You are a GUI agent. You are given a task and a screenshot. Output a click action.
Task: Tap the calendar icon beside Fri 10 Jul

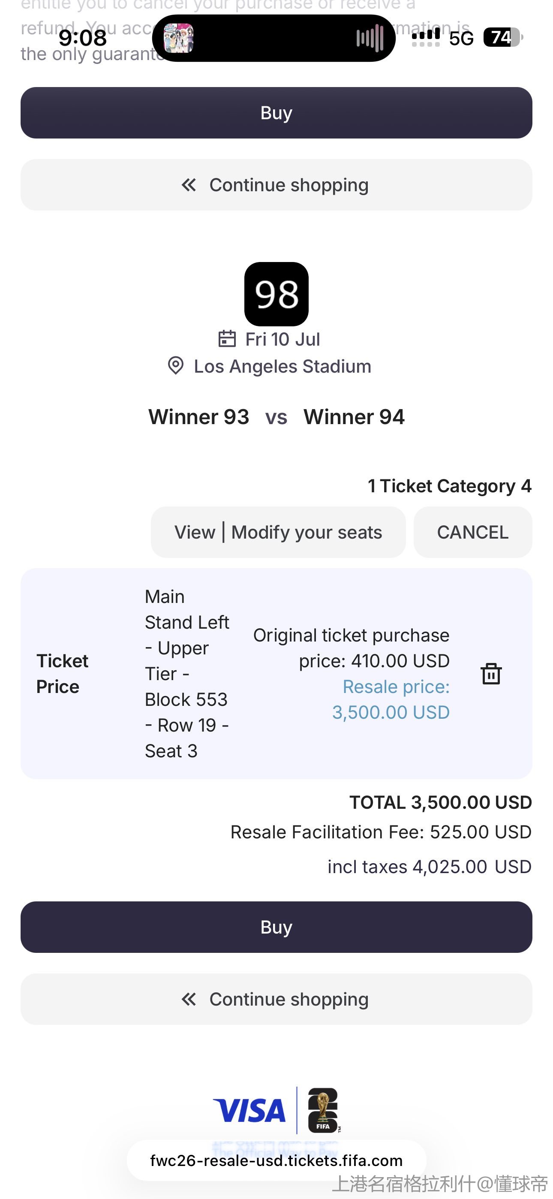[227, 339]
